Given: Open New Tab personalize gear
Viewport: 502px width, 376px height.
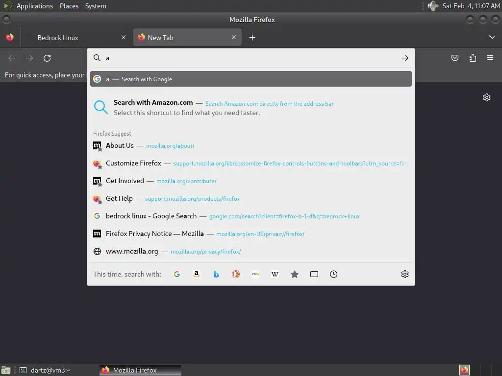Looking at the screenshot, I should click(487, 97).
